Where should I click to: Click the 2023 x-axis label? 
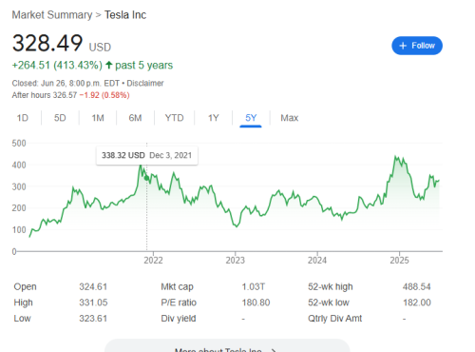point(236,260)
